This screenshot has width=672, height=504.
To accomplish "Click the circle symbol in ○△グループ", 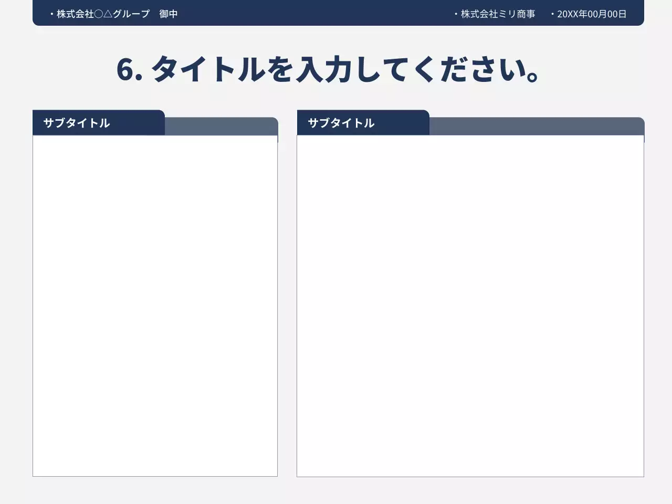I will pos(99,15).
